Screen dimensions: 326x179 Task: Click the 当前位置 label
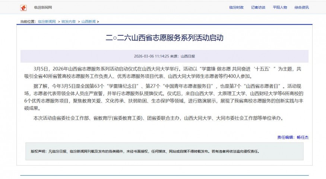pyautogui.click(x=28, y=22)
